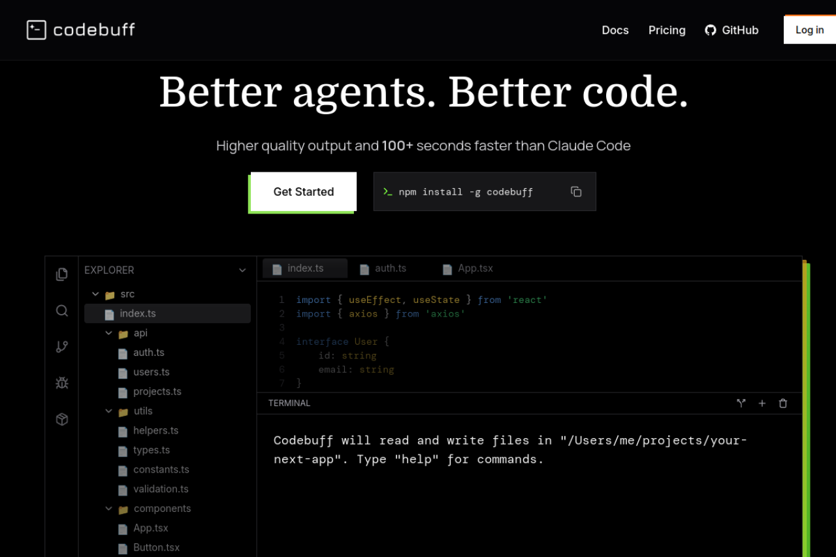Viewport: 836px width, 557px height.
Task: Split the terminal panel
Action: tap(741, 404)
